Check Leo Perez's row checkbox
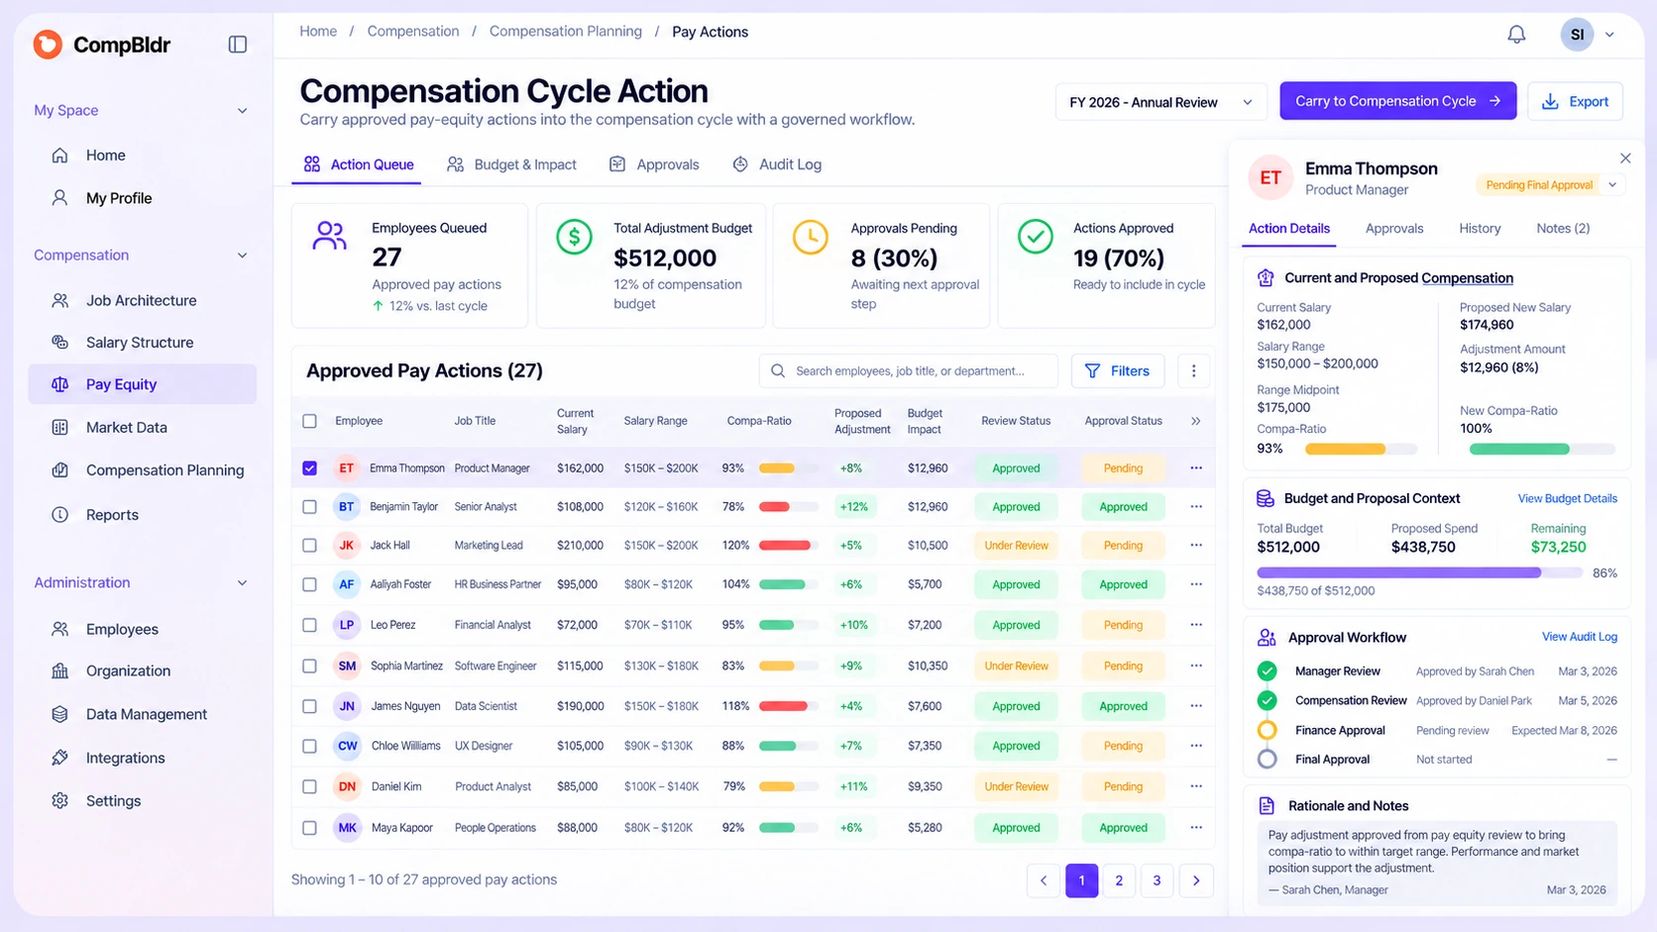Viewport: 1657px width, 932px height. pos(309,625)
